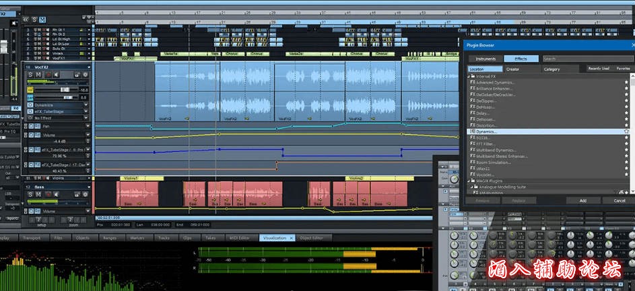Open the eFX_TubeStage insert slot dropdown
The width and height of the screenshot is (635, 291).
(86, 112)
